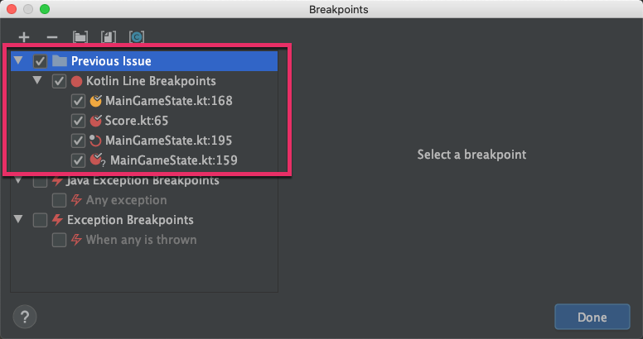Click the Group by package toolbar icon
Screen dimensions: 643x339
click(x=80, y=37)
